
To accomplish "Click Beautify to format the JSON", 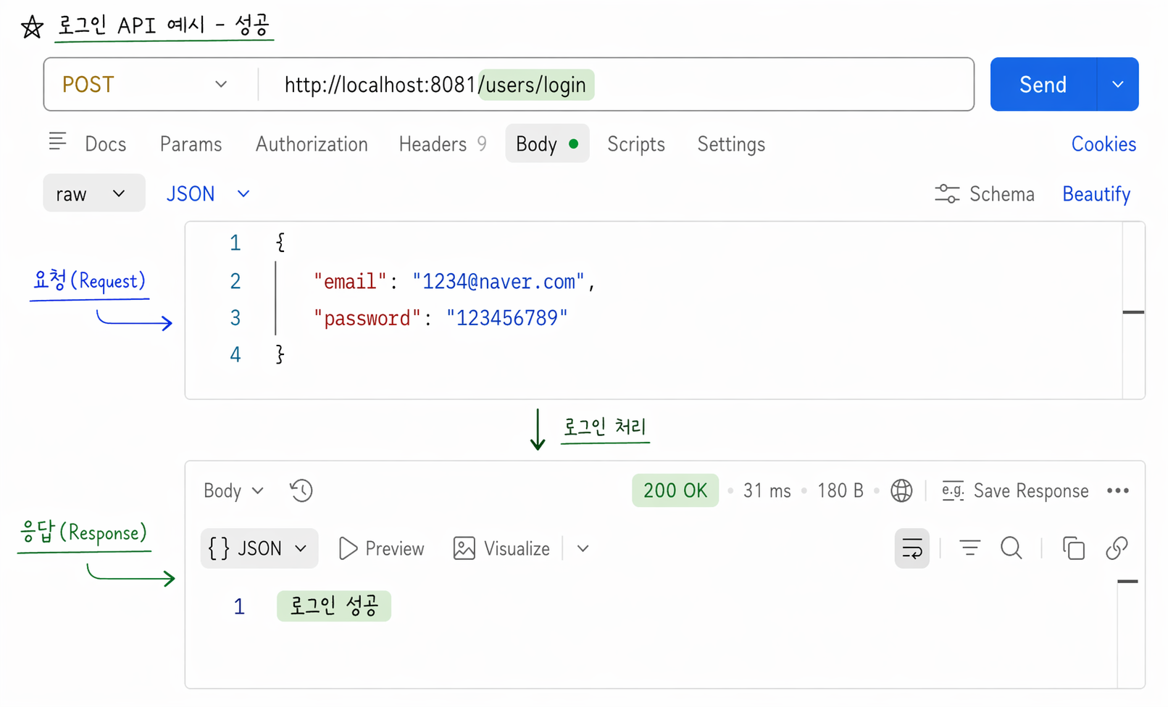I will pos(1096,194).
